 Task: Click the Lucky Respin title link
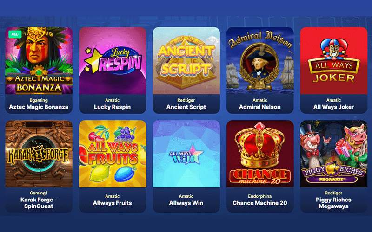tap(113, 107)
